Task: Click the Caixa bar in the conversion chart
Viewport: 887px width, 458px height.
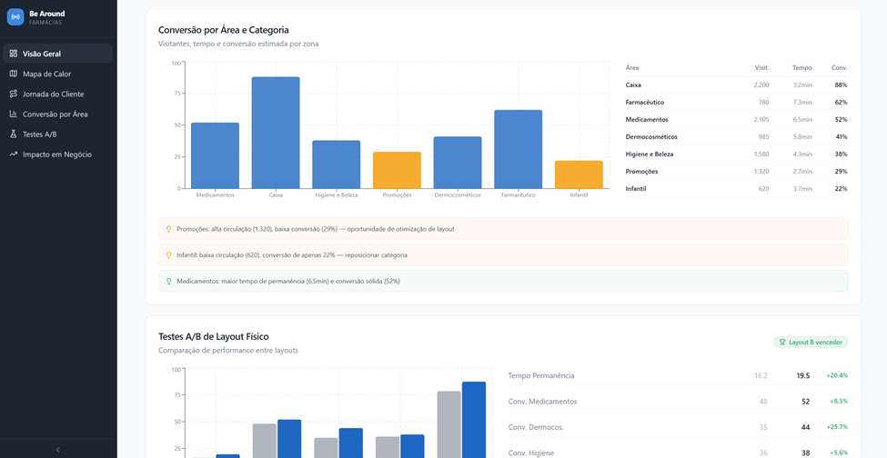Action: click(276, 133)
